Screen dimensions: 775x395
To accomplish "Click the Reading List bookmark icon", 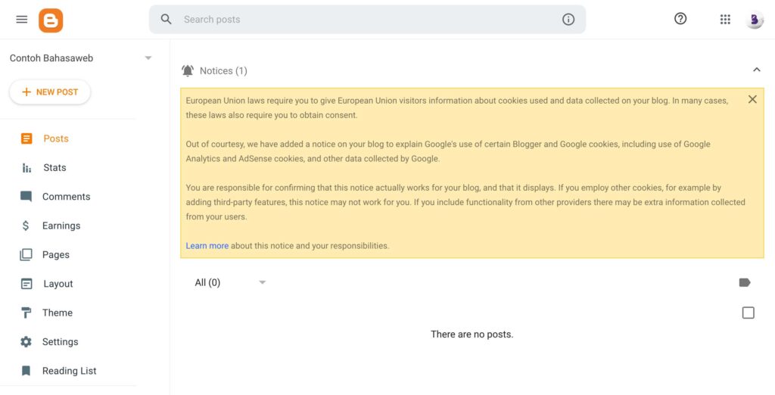I will [x=26, y=371].
